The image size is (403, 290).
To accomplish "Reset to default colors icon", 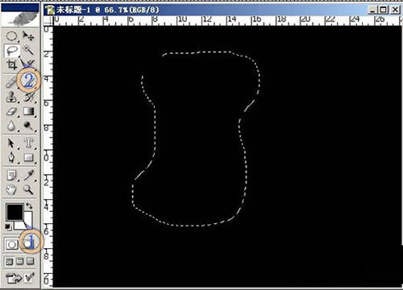I will click(8, 227).
